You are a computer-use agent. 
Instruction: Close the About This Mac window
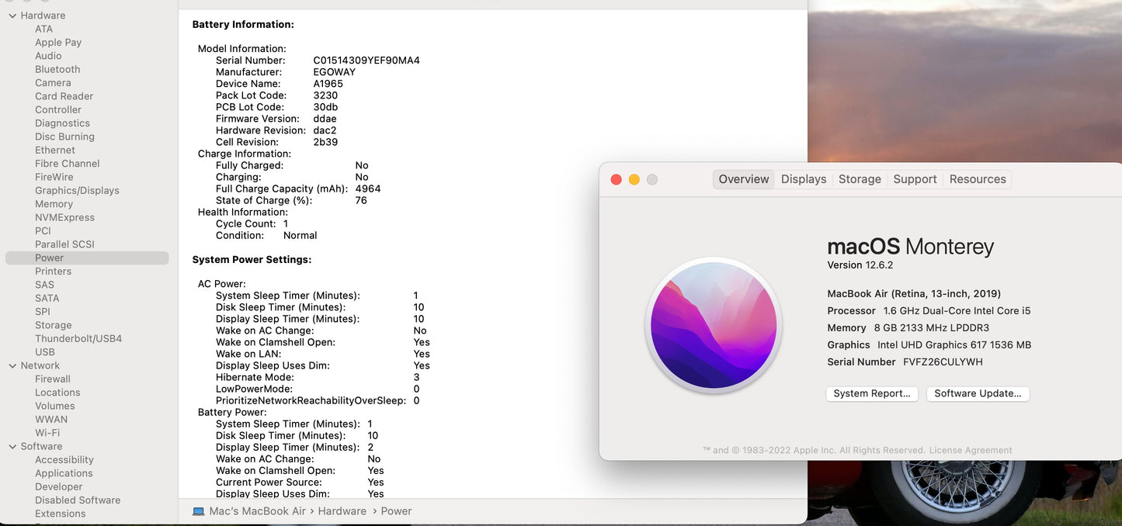tap(616, 179)
